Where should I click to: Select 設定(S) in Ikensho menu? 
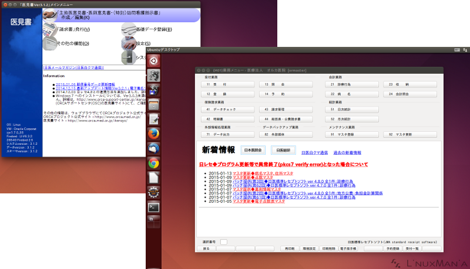143,43
